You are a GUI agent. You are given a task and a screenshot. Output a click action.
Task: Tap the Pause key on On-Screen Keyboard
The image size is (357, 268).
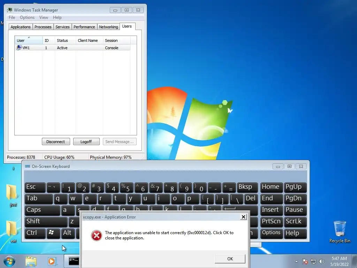tap(295, 210)
